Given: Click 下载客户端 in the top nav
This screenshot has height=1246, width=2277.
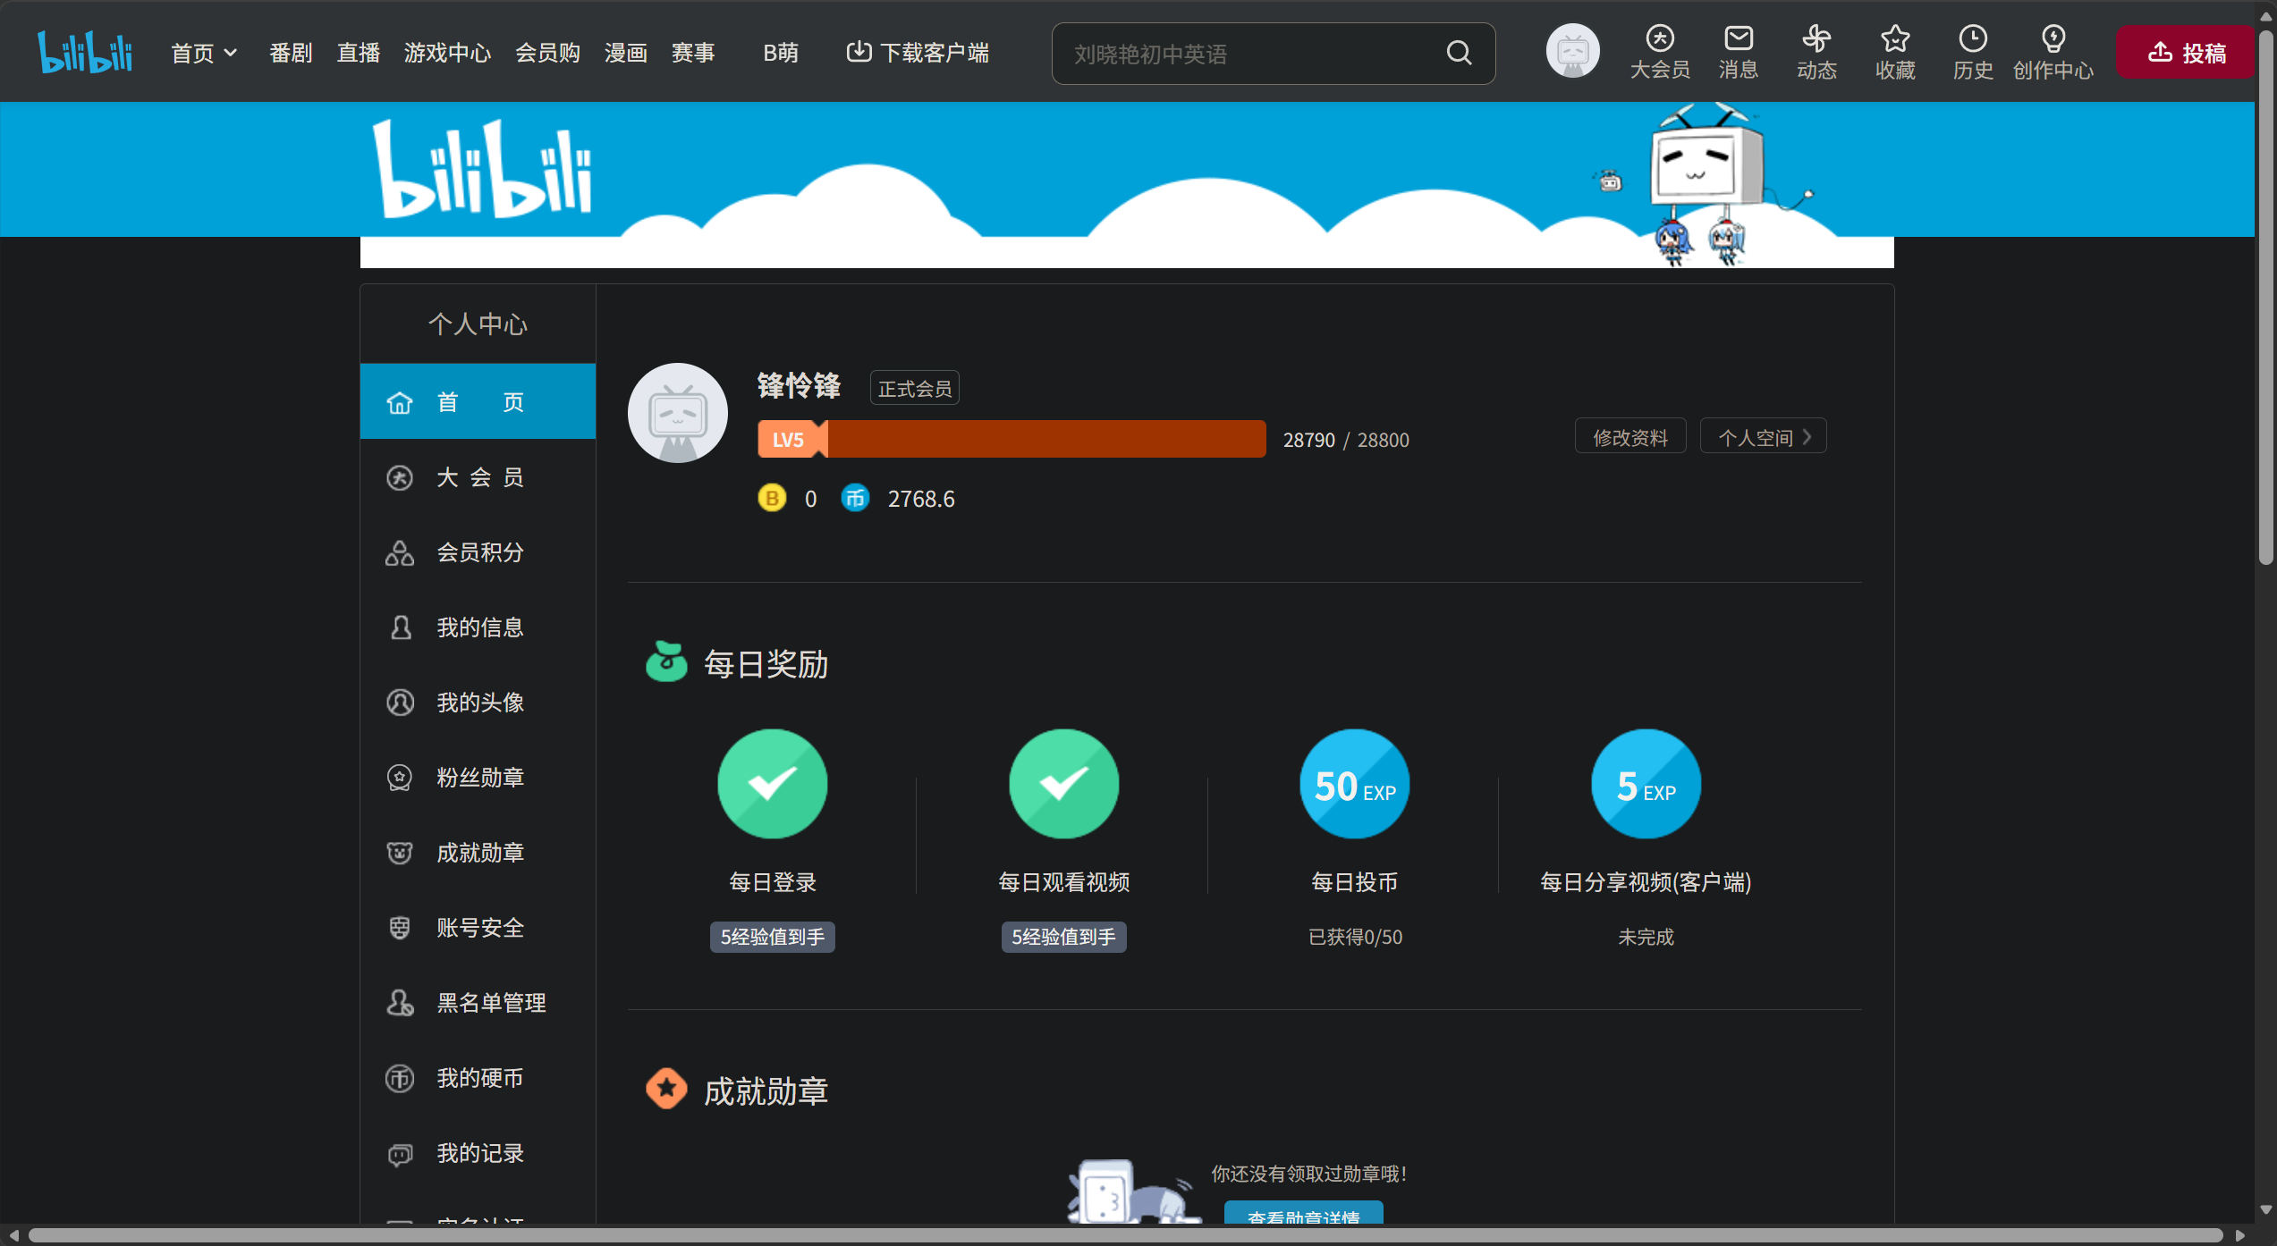Looking at the screenshot, I should click(x=917, y=53).
